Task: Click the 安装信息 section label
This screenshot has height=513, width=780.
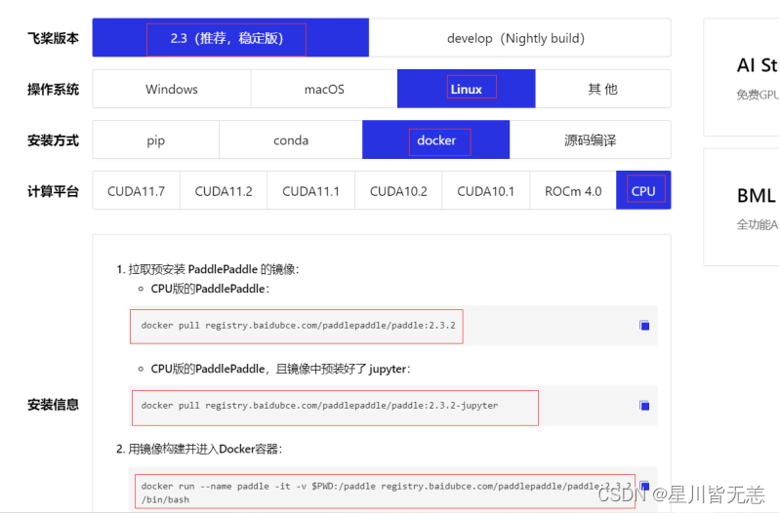Action: tap(54, 405)
